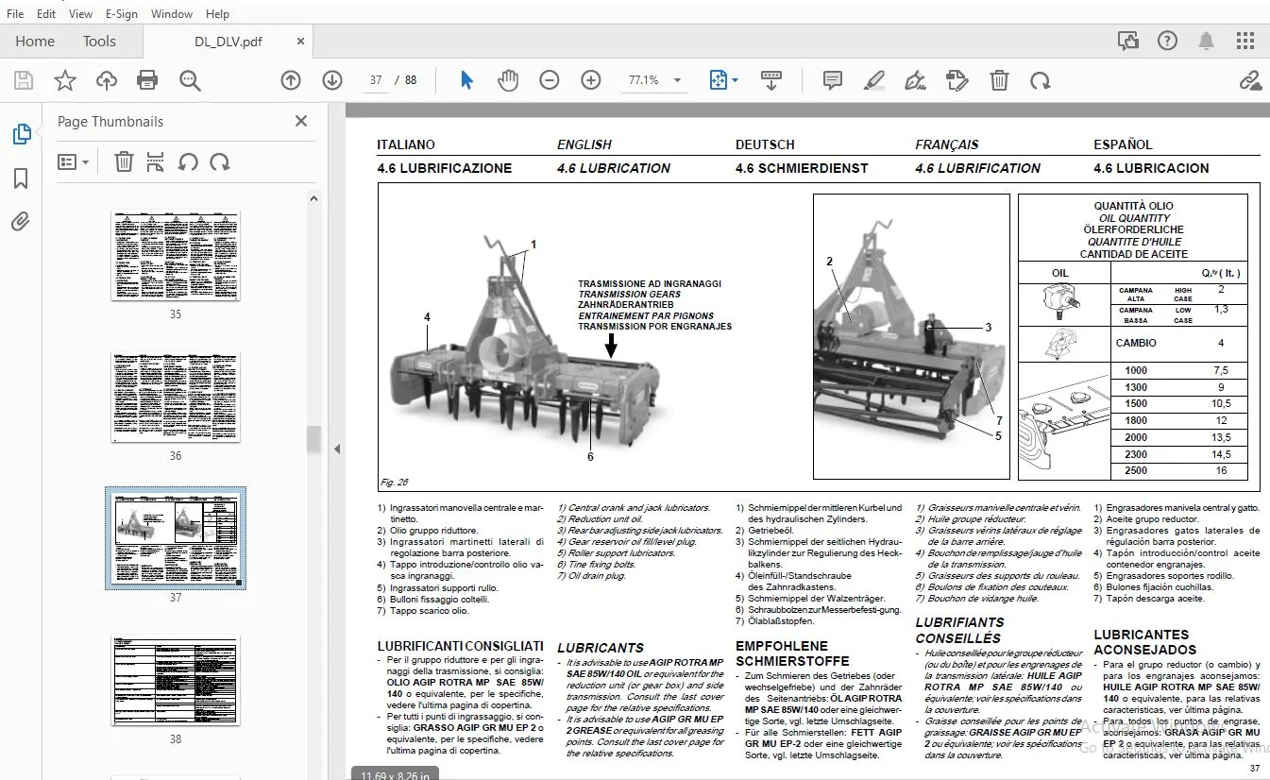
Task: Collapse the left navigation pane arrow
Action: (338, 449)
